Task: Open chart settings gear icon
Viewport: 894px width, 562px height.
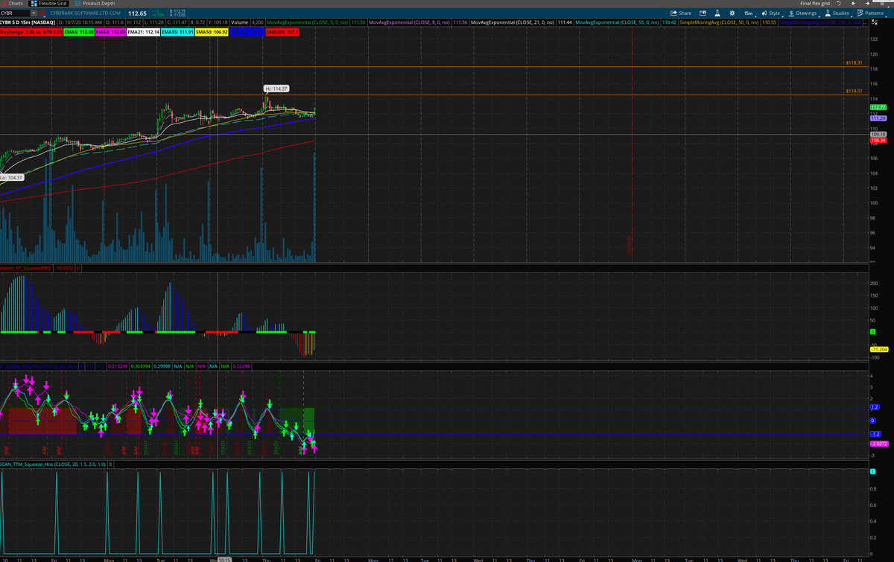Action: 732,13
